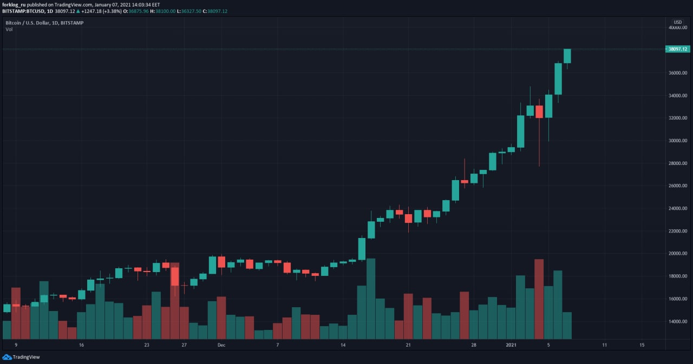Click the Vol indicator label

point(9,29)
